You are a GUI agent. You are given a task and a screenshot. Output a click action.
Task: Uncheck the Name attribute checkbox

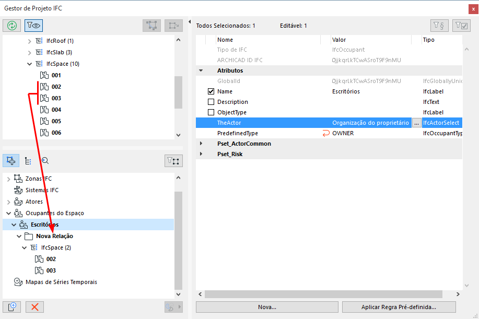pos(211,91)
